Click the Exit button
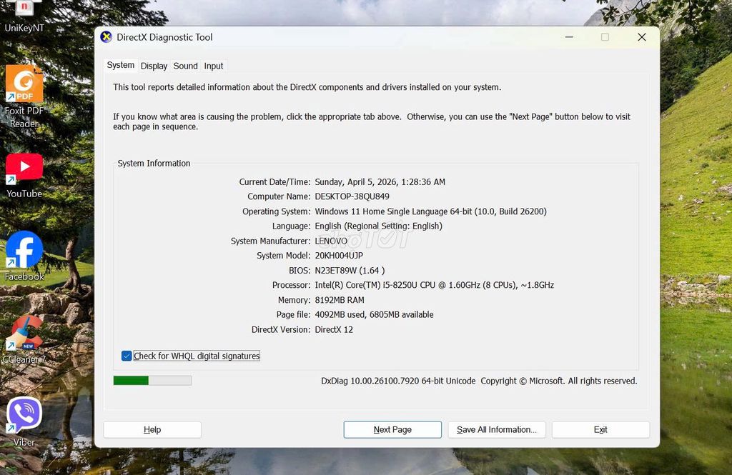Screen dimensions: 732x475 point(600,429)
